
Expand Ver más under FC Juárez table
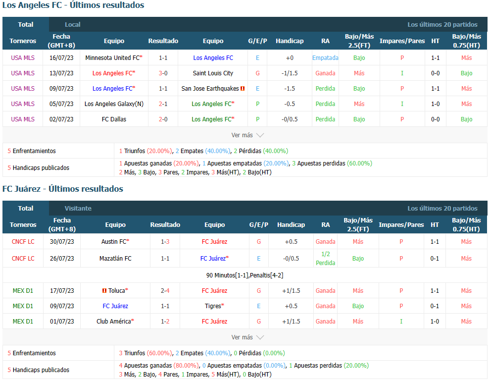pyautogui.click(x=247, y=337)
